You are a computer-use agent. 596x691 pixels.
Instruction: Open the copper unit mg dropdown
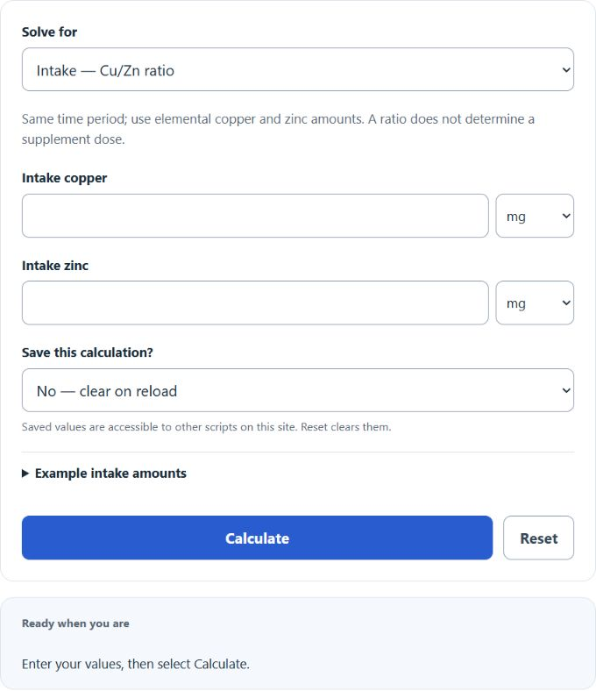535,216
